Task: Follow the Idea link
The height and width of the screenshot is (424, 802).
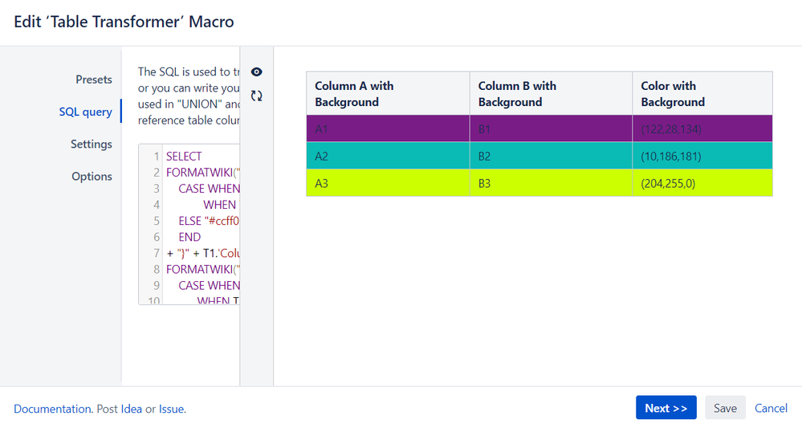Action: click(x=131, y=409)
